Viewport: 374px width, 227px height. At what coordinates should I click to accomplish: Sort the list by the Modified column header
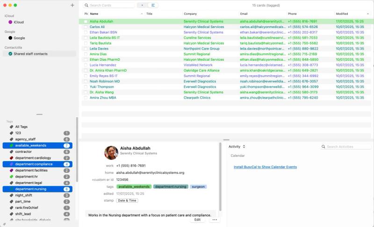point(352,14)
